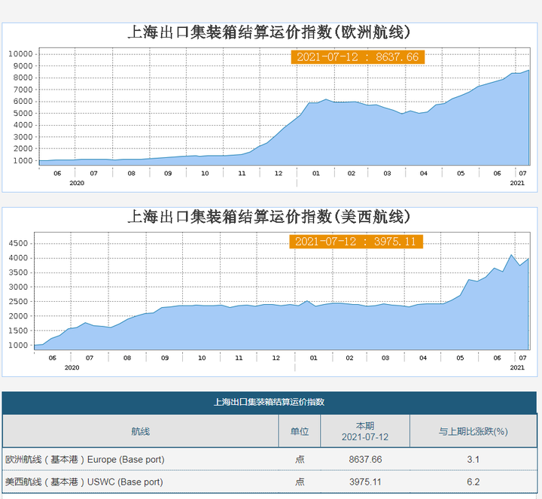Click the USWC route chart title
This screenshot has height=499, width=542.
click(x=269, y=217)
